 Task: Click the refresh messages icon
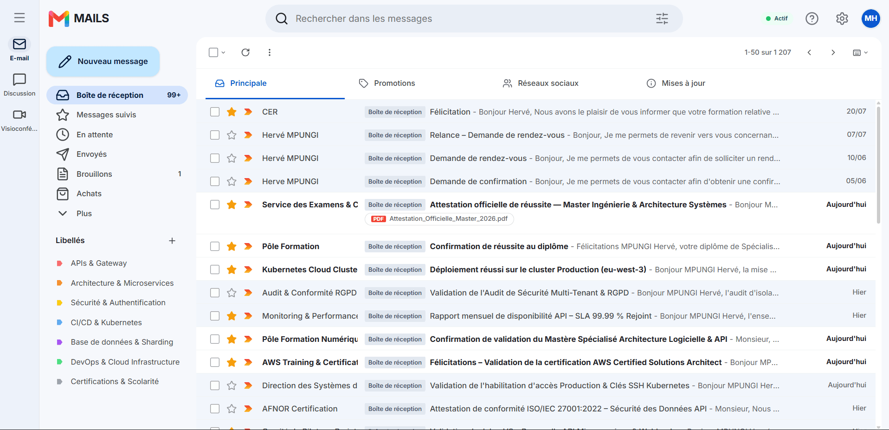pos(245,52)
